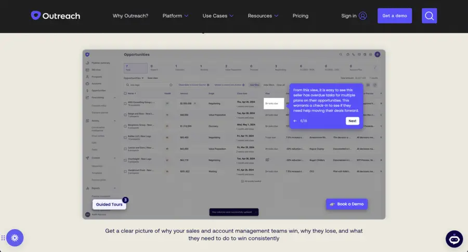This screenshot has height=252, width=468.
Task: Open Pipeline summary in demo sidebar
Action: pyautogui.click(x=100, y=63)
